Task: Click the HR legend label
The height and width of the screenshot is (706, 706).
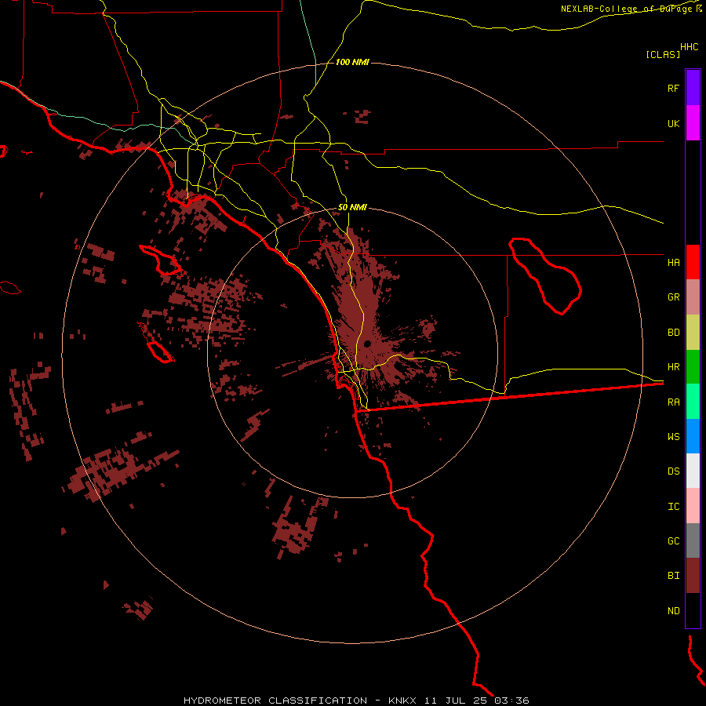Action: (x=673, y=367)
